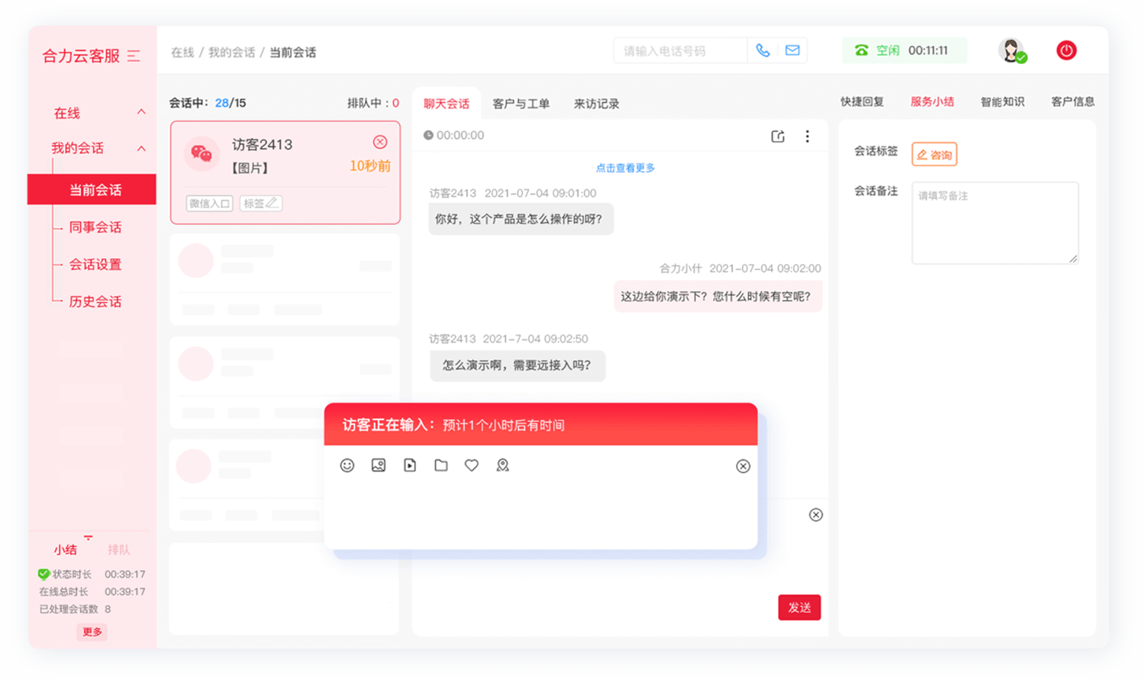
Task: Click the share conversation icon above the chat
Action: (x=778, y=136)
